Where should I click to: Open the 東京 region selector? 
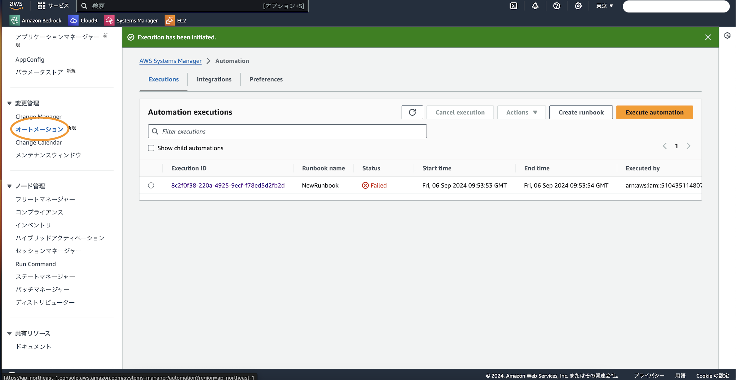coord(604,6)
